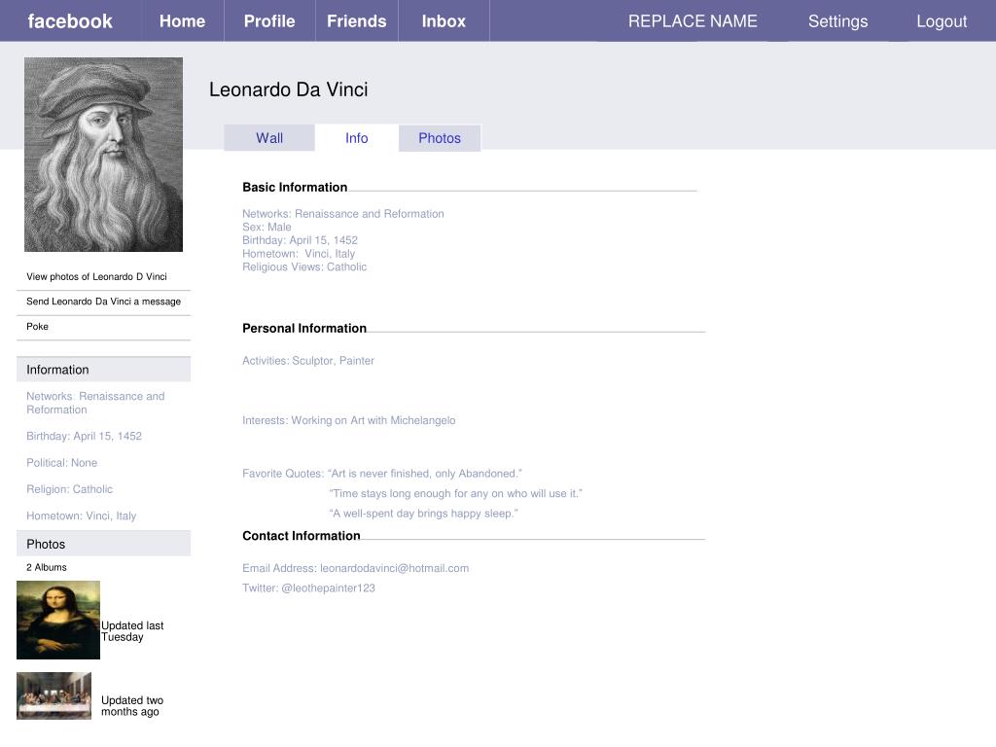
Task: Click 'Religious Views: Catholic' line
Action: click(304, 267)
